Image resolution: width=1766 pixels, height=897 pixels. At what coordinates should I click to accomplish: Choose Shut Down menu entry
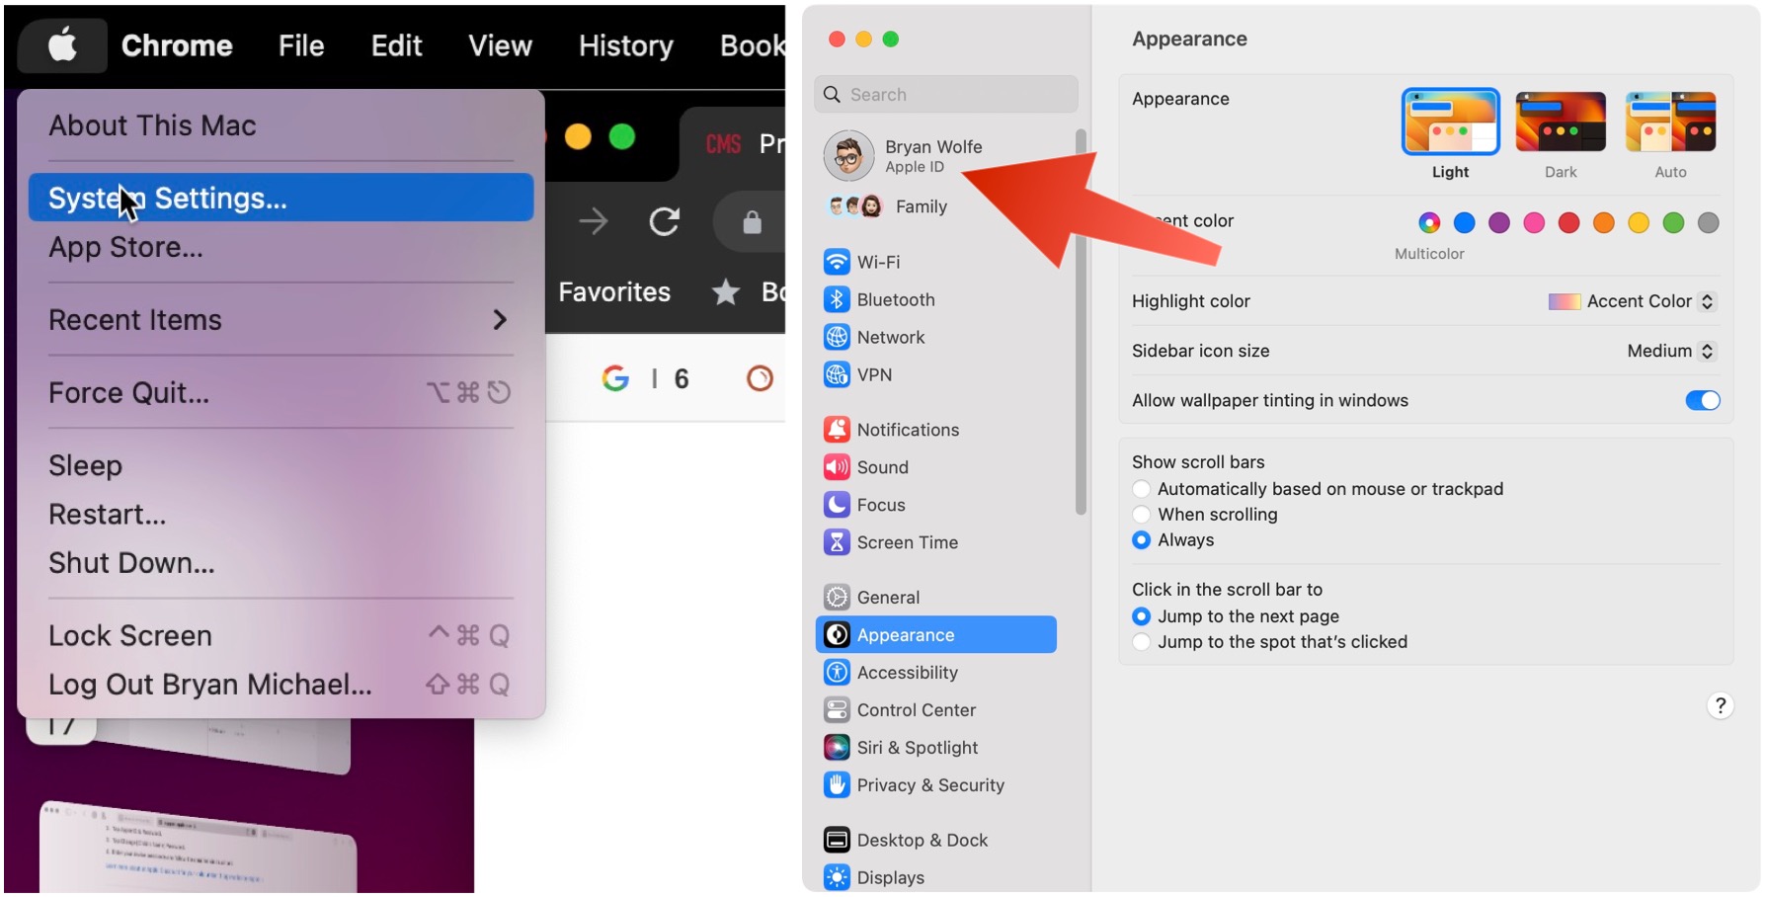[281, 563]
